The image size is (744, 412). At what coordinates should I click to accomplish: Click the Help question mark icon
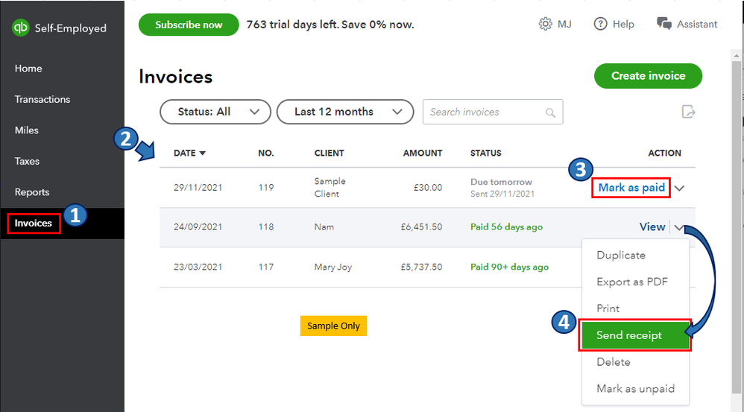click(600, 25)
